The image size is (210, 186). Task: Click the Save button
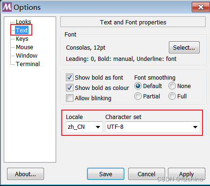(106, 174)
